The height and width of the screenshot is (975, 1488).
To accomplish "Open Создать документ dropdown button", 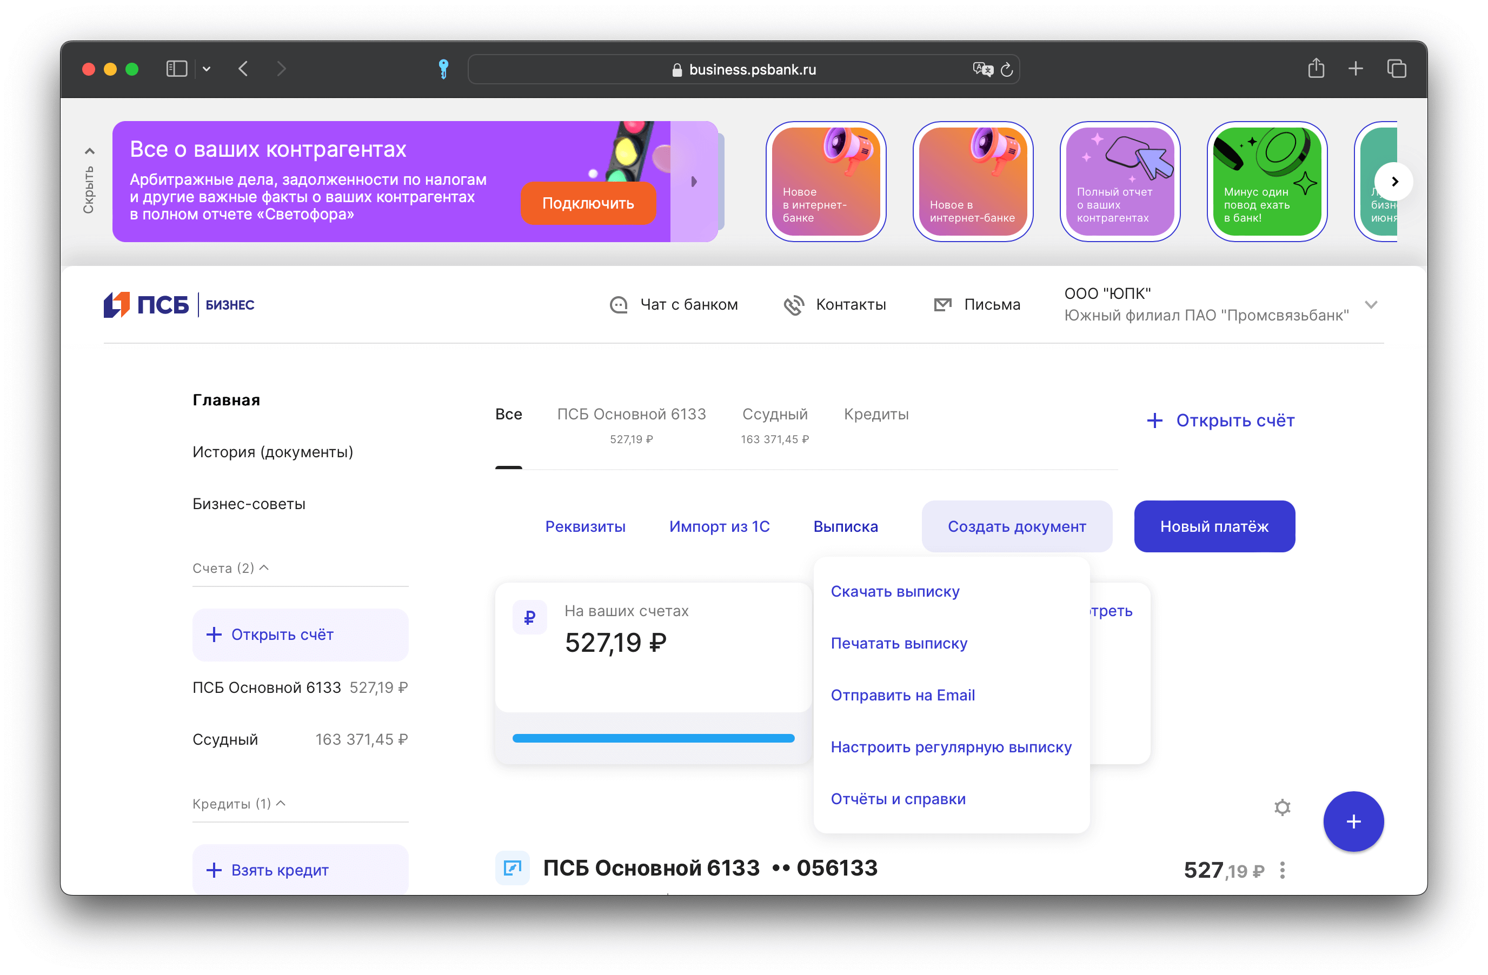I will tap(1017, 526).
